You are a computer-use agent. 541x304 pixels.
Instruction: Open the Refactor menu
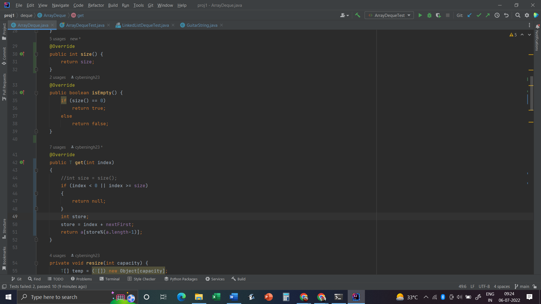[96, 5]
